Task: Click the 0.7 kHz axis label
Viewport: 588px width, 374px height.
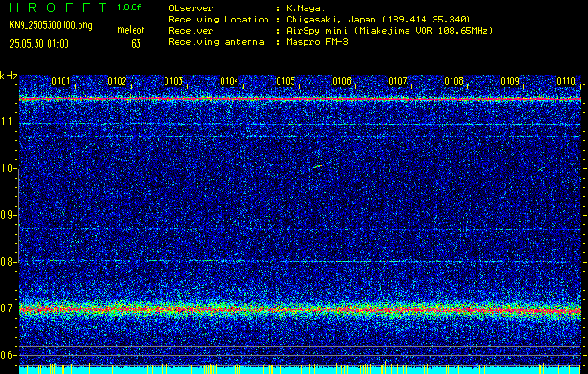Action: click(7, 309)
